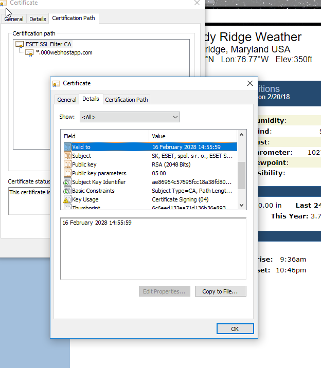Open the Show filter dropdown

(x=130, y=117)
